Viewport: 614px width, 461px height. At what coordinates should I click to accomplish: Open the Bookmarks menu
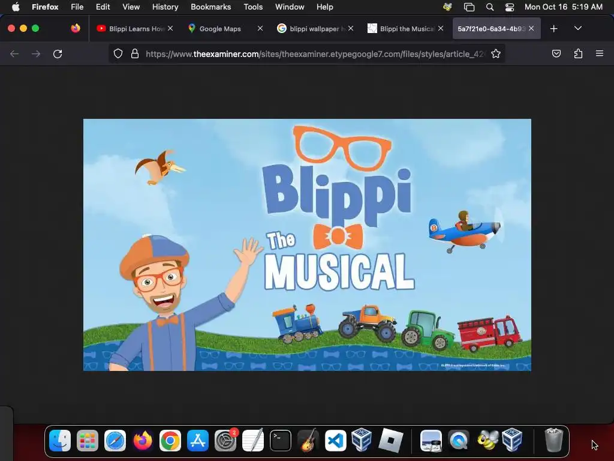pos(210,7)
